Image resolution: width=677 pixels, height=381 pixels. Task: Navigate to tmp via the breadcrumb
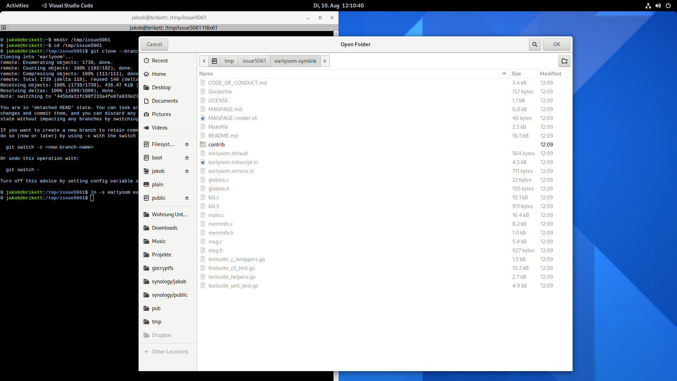[229, 61]
